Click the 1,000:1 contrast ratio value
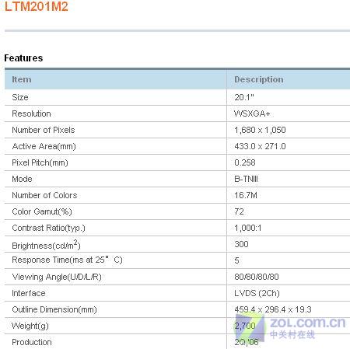 coord(248,228)
